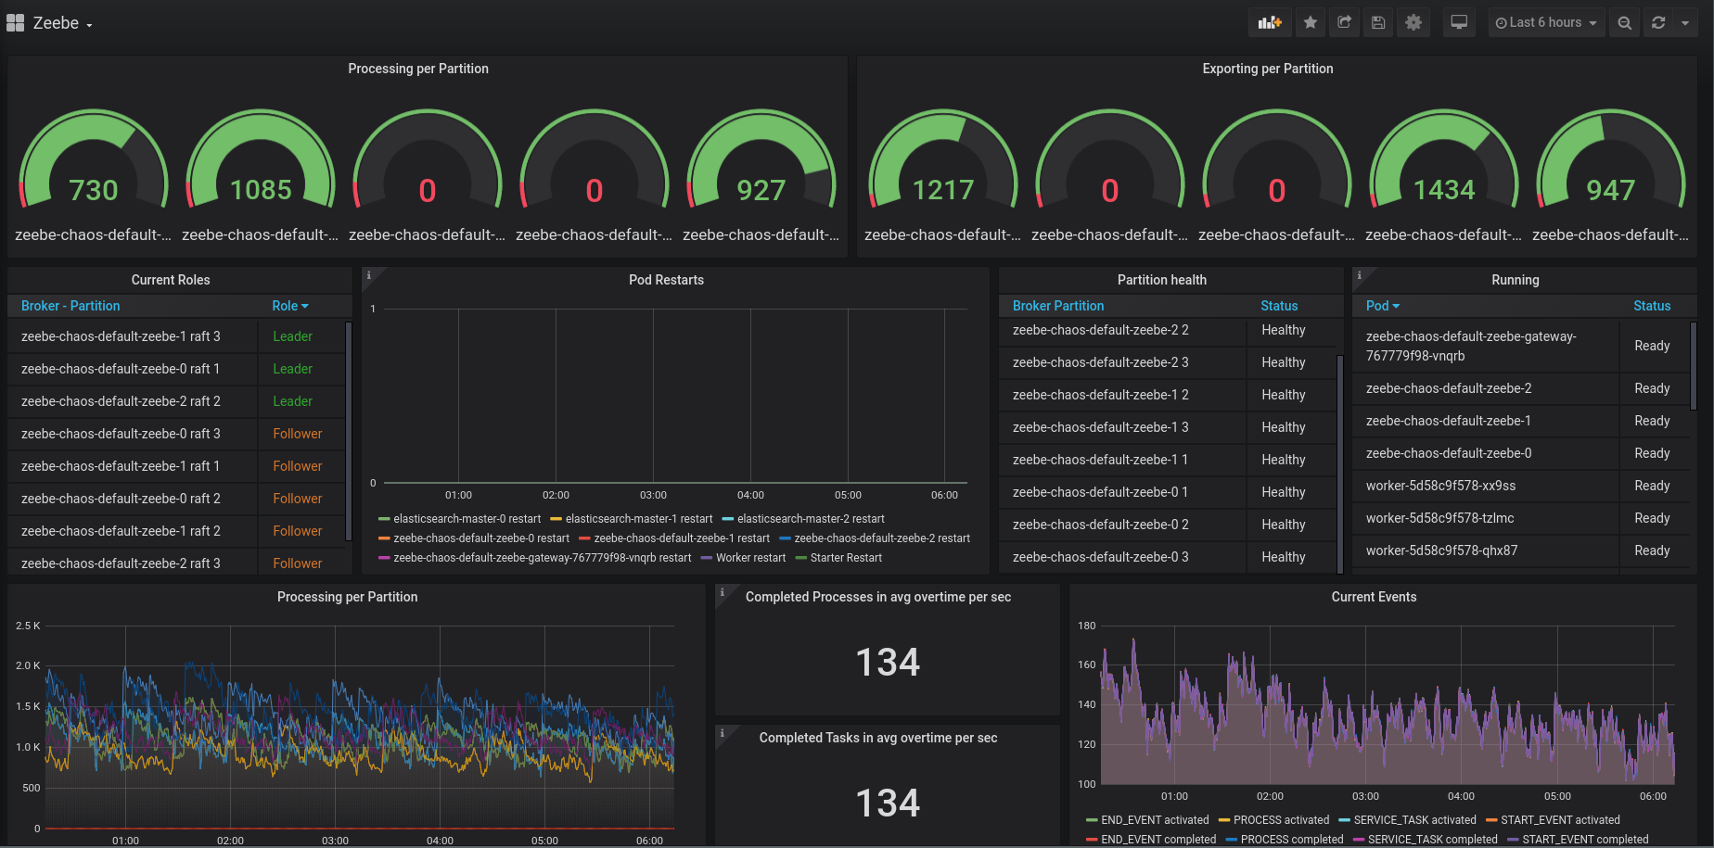This screenshot has width=1714, height=848.
Task: Sort Partition health by Status header
Action: (1279, 306)
